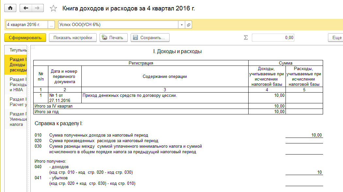
Task: Click 'Дата и номер первичного документа' header
Action: click(x=65, y=77)
